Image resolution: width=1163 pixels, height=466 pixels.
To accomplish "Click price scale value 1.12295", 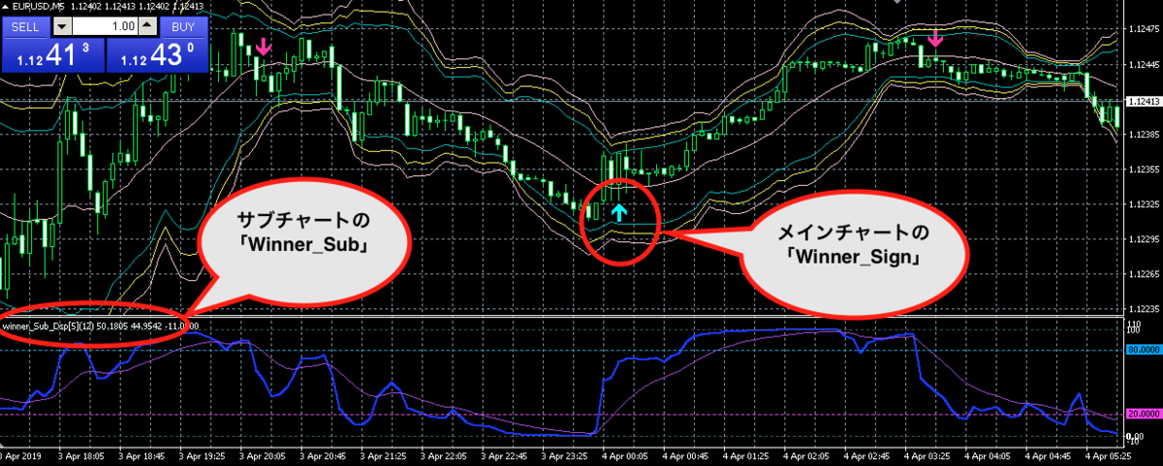I will [x=1145, y=238].
